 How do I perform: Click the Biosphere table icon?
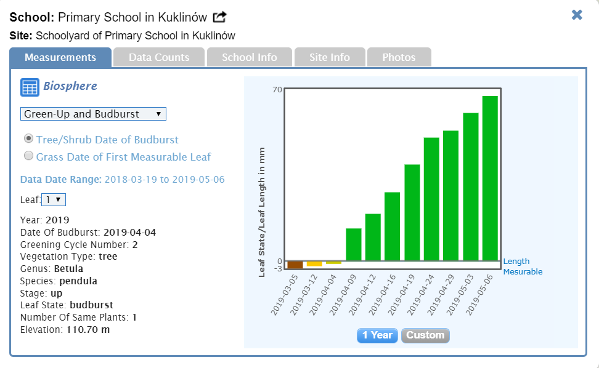30,87
